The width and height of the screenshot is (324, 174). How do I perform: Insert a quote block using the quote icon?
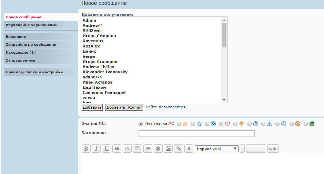tap(117, 149)
